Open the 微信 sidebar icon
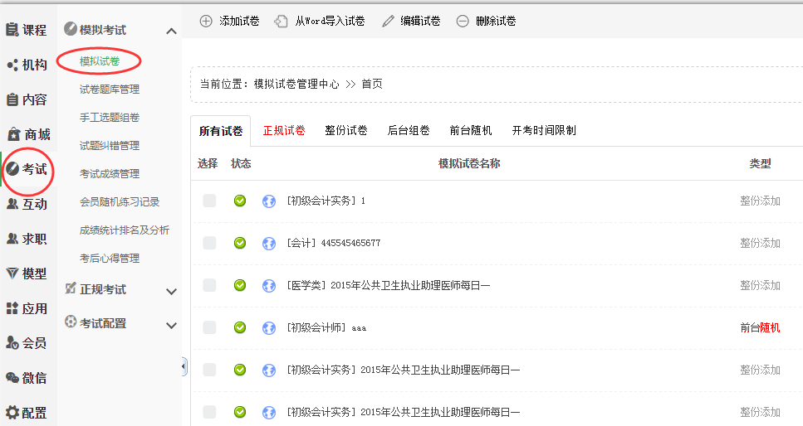803x426 pixels. pos(12,378)
